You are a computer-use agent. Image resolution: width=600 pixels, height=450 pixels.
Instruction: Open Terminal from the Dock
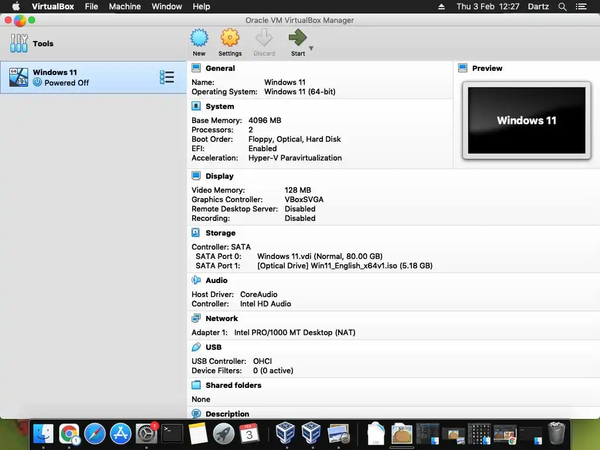pyautogui.click(x=172, y=434)
